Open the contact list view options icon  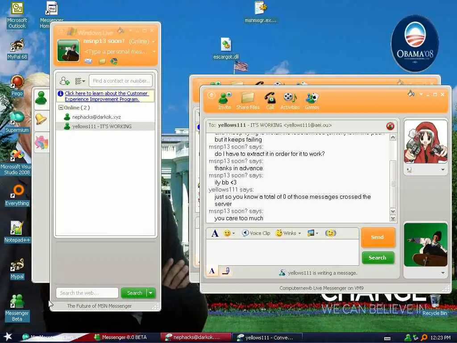(80, 81)
